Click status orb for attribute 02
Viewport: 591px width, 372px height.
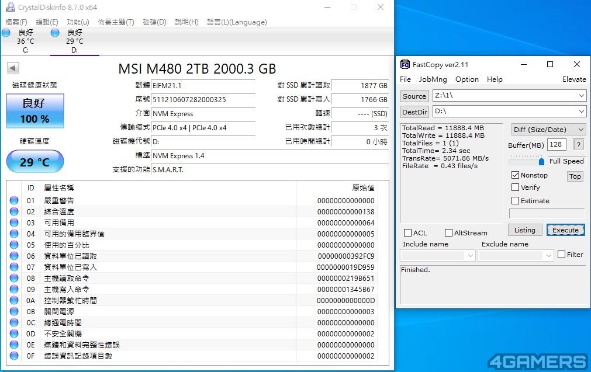(x=15, y=211)
